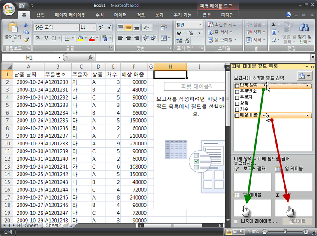Screen dimensions: 317x236
Task: Check the 주문자 field checkbox
Action: point(237,98)
